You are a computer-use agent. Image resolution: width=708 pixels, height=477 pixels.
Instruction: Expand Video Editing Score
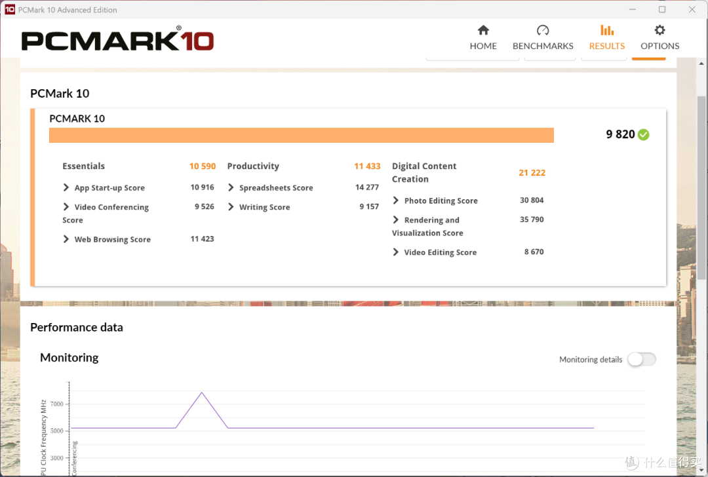(x=395, y=252)
